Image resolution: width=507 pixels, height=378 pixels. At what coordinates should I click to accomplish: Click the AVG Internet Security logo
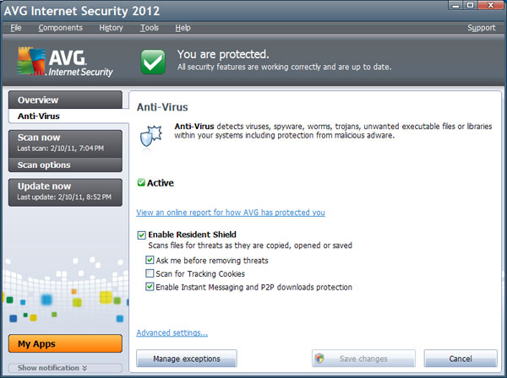65,62
